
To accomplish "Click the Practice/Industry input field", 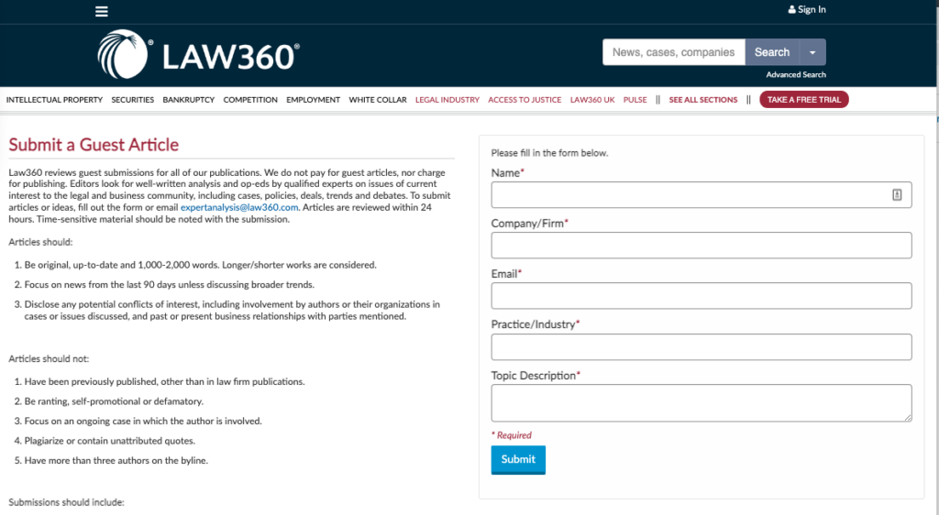I will pos(701,347).
